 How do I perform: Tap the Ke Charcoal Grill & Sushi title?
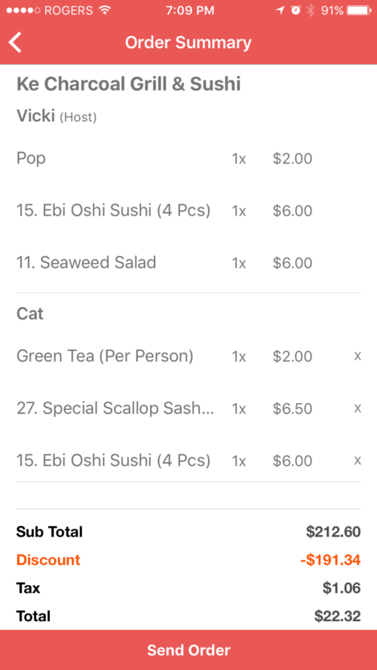click(x=128, y=84)
